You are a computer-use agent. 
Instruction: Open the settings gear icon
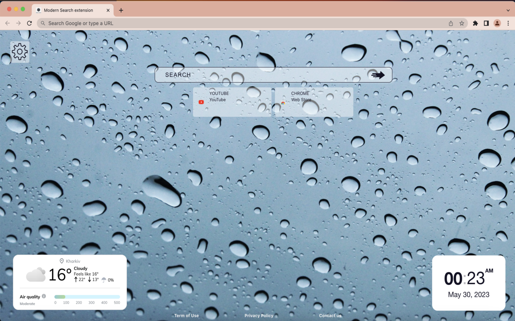pos(20,52)
